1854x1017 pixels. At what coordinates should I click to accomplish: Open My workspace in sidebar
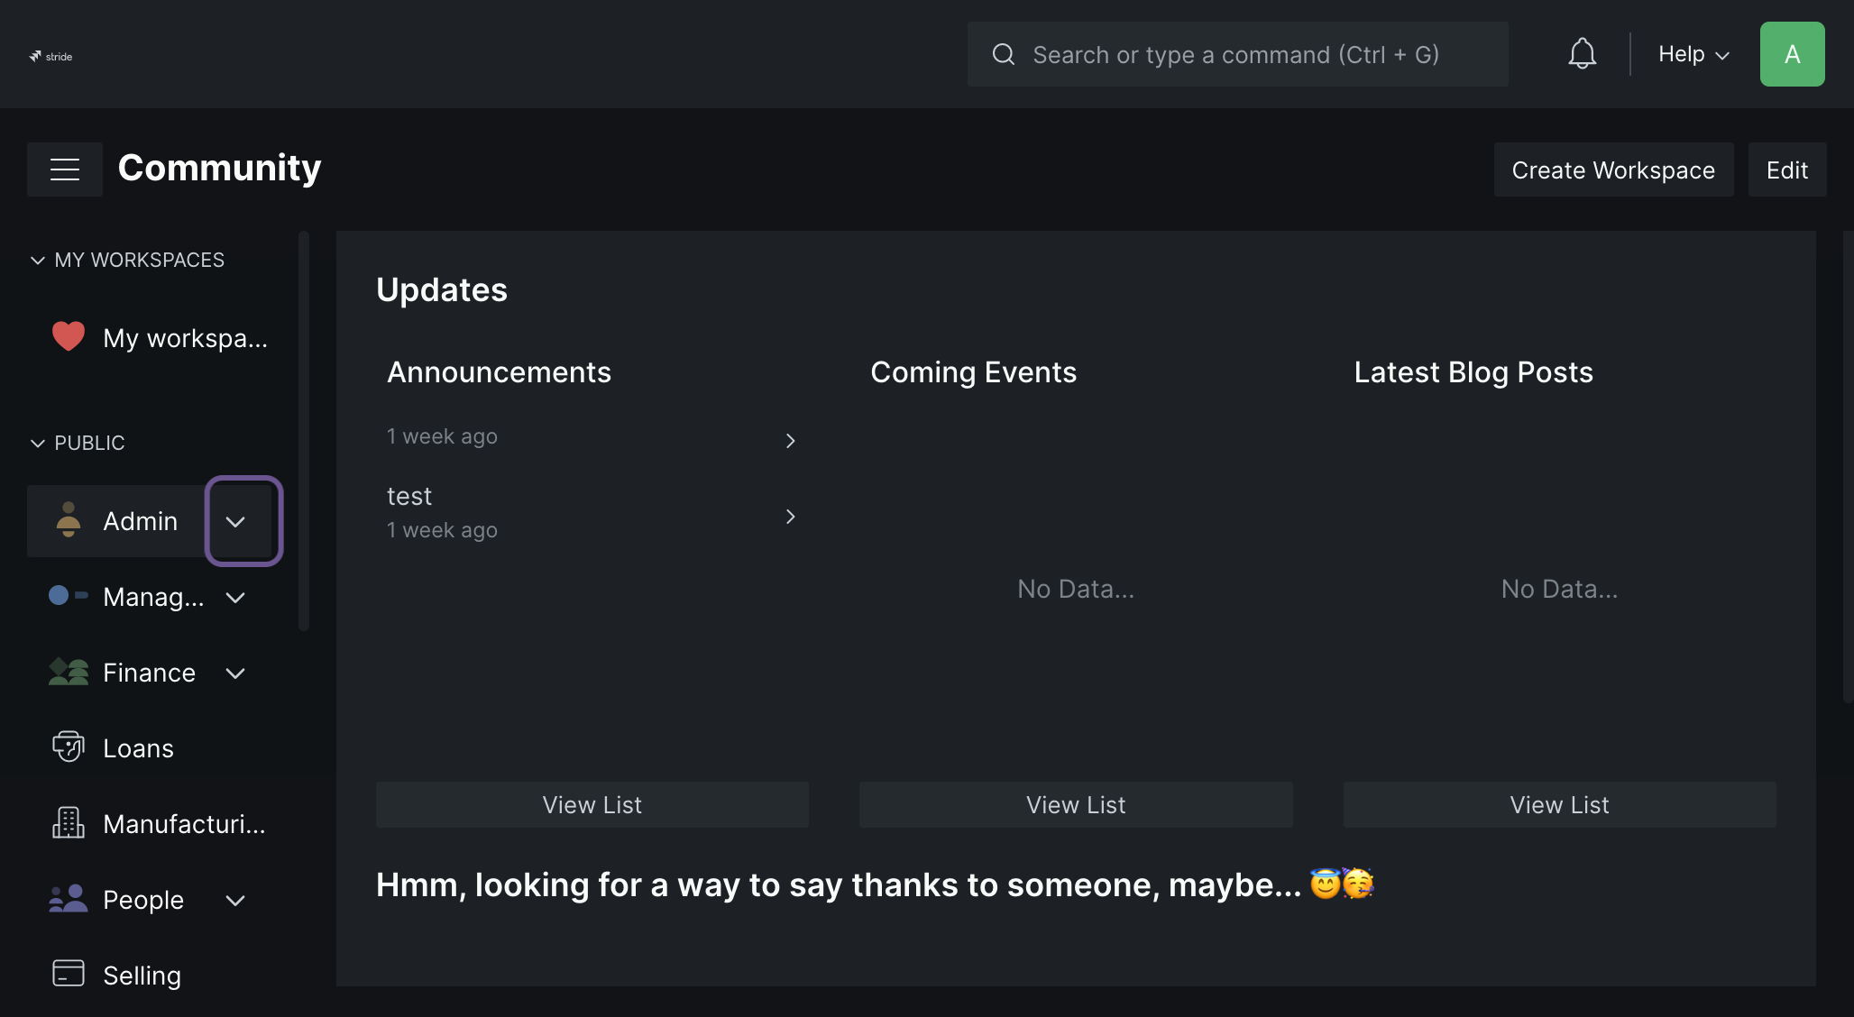pos(185,338)
